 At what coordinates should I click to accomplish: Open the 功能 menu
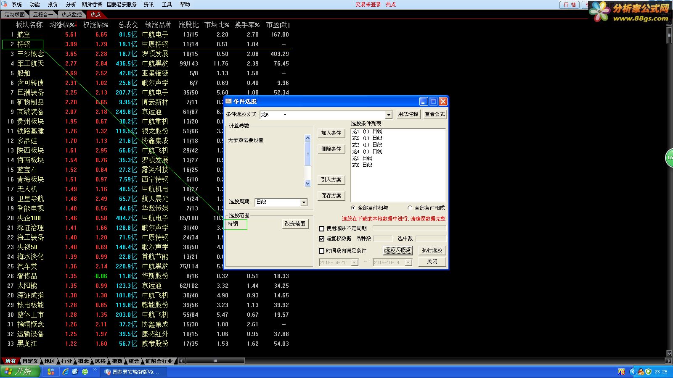tap(35, 4)
